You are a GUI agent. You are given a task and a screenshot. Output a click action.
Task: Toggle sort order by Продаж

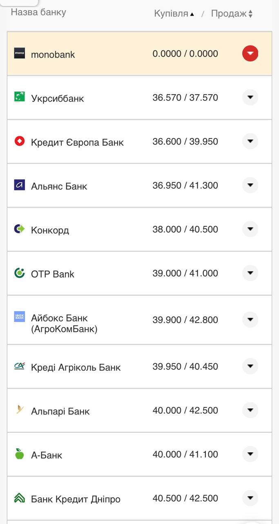[232, 13]
